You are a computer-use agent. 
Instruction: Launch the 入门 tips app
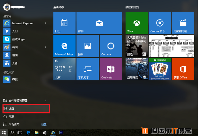[25, 31]
